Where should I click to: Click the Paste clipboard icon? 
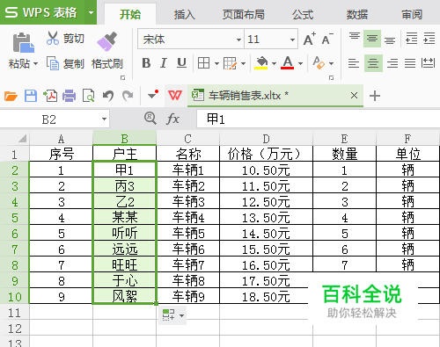(x=23, y=43)
